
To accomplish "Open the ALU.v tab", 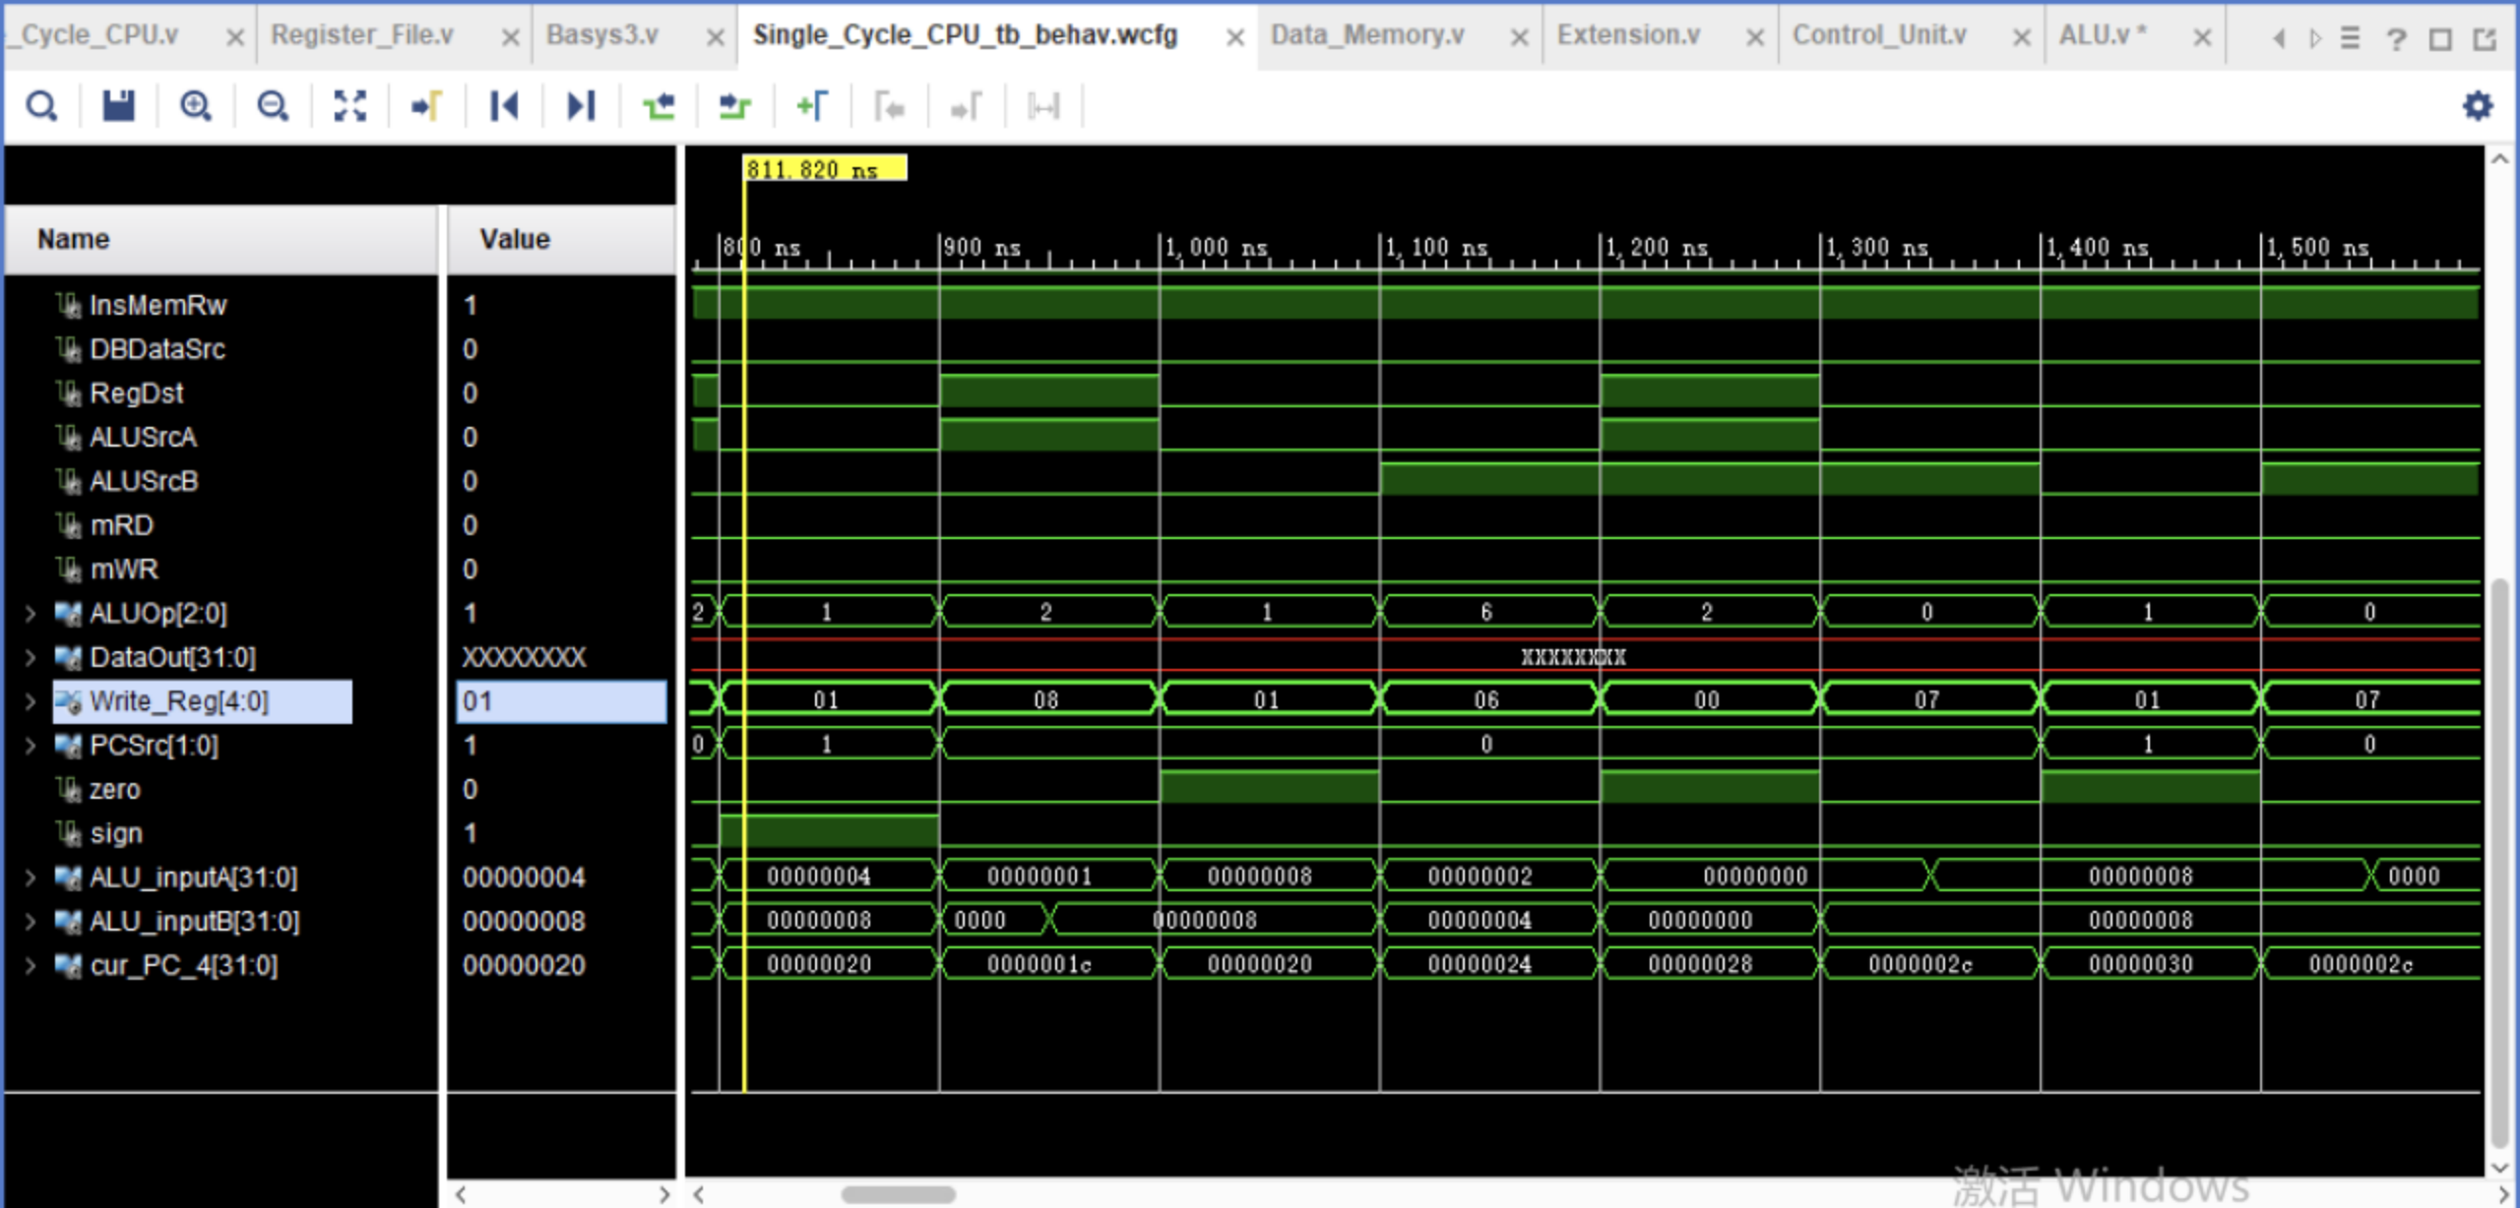I will [2103, 35].
